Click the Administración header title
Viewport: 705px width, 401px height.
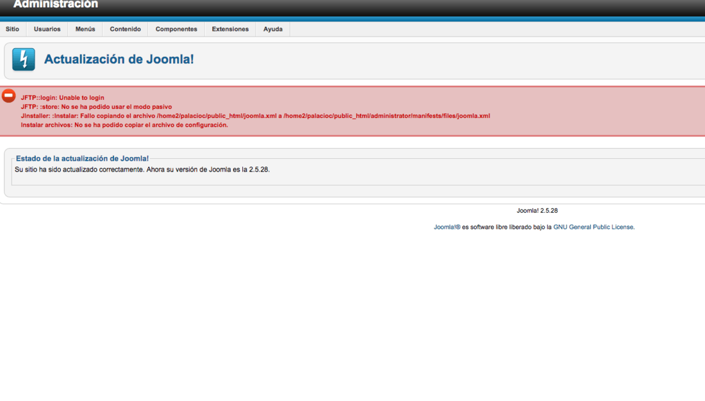55,4
